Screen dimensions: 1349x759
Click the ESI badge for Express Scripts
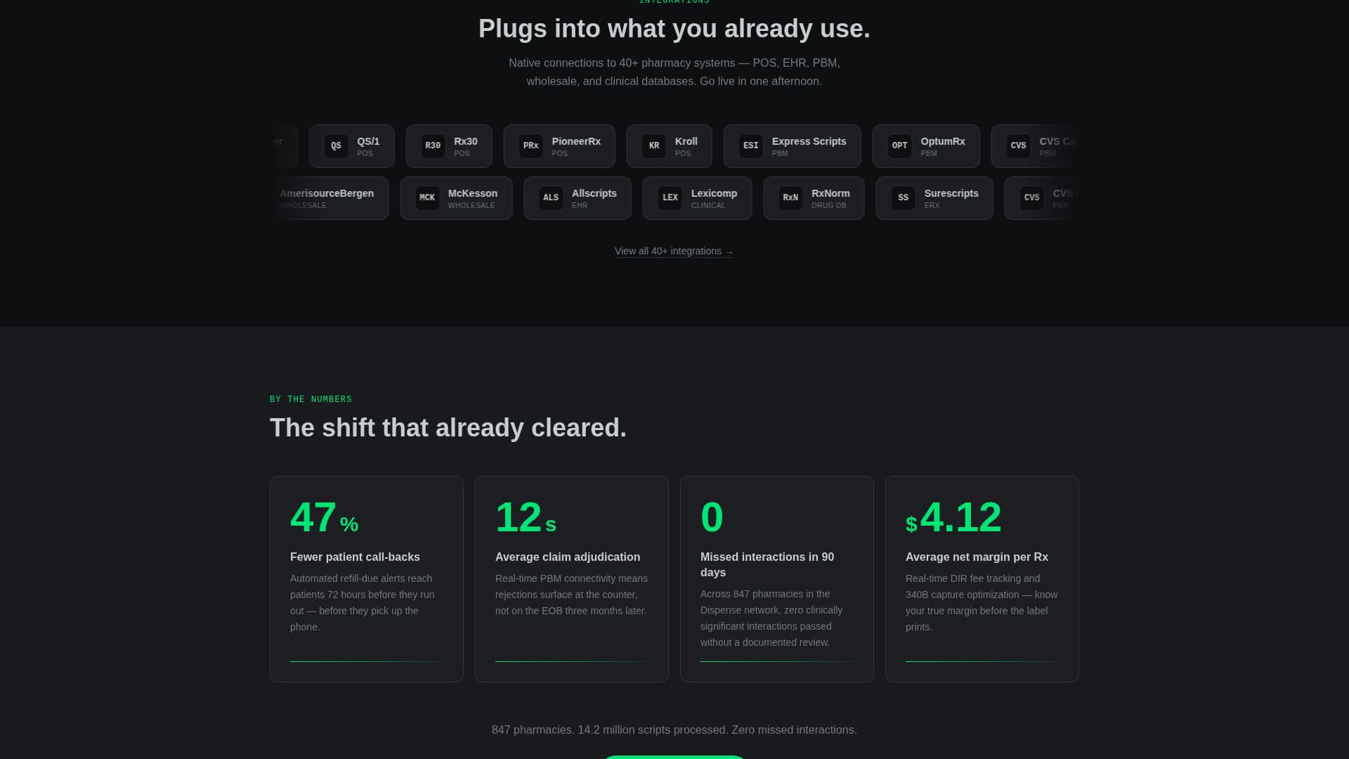click(x=750, y=146)
